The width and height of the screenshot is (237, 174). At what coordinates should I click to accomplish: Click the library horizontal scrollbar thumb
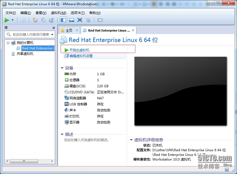pos(24,161)
